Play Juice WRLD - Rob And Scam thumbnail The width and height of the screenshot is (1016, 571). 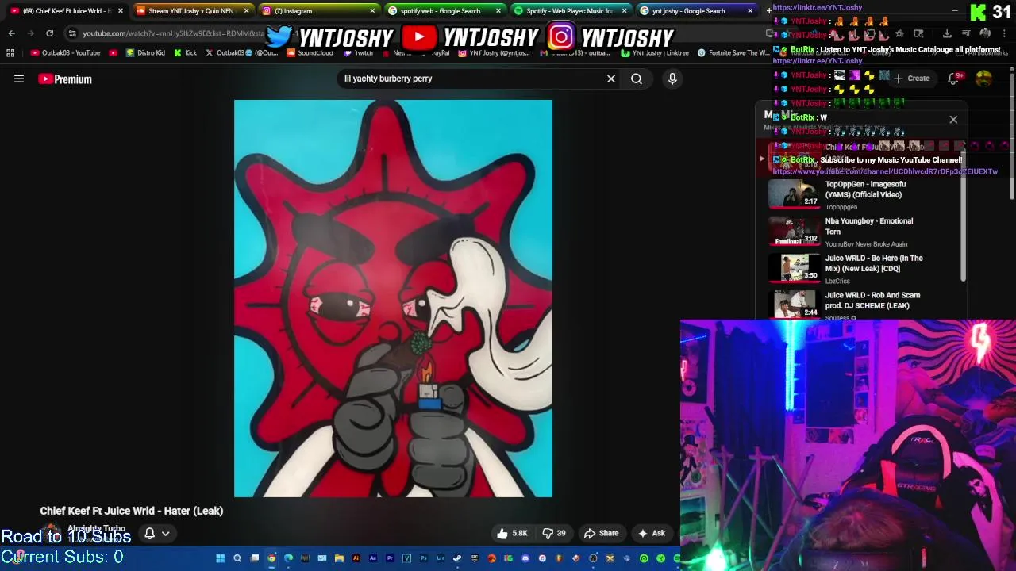tap(794, 305)
